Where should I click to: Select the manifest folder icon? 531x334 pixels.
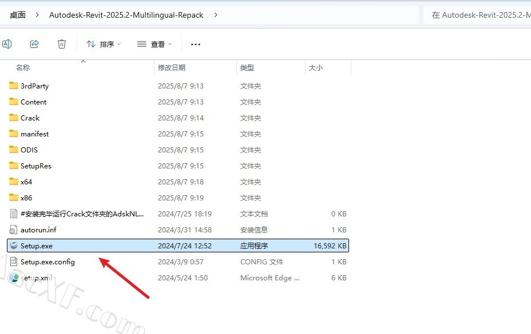[x=14, y=134]
